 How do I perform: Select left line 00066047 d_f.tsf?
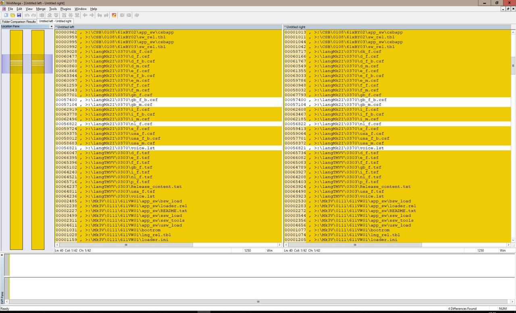[168, 153]
